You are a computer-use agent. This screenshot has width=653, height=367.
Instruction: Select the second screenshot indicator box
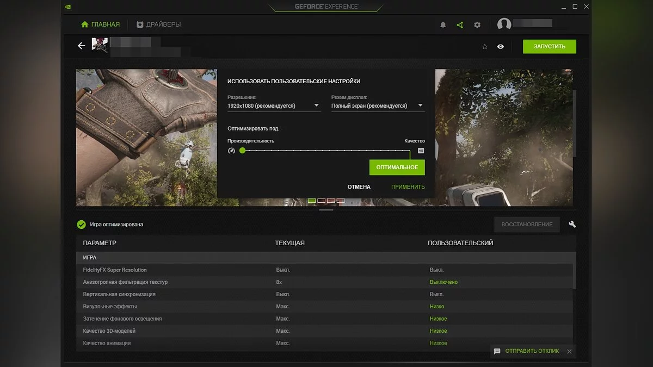322,201
